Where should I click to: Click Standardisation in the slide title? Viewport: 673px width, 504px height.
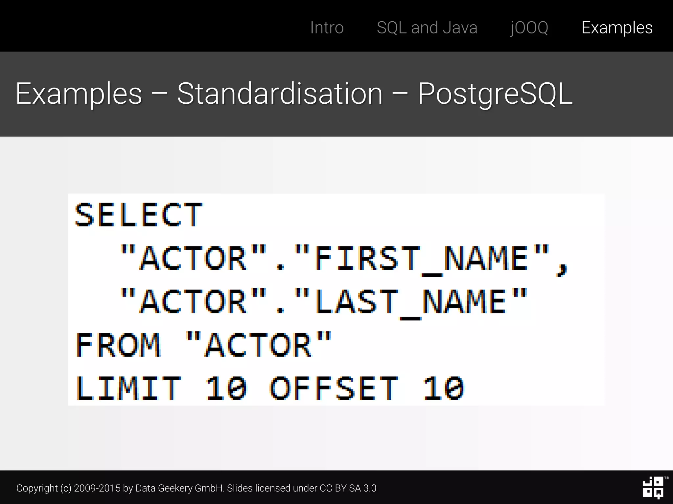(280, 94)
